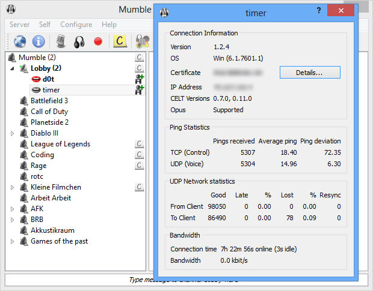
Task: Mute microphone using the microphone toolbar icon
Action: (x=61, y=41)
